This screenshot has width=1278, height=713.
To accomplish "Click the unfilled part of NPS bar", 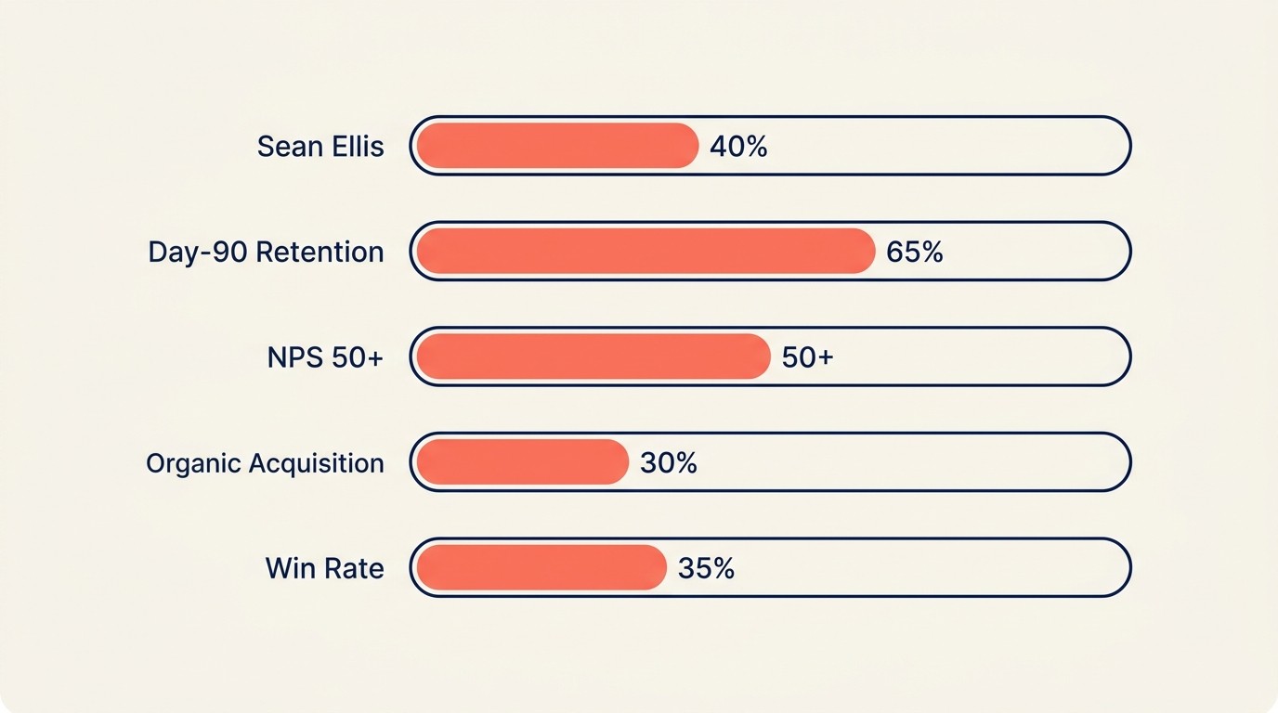I will tap(975, 356).
